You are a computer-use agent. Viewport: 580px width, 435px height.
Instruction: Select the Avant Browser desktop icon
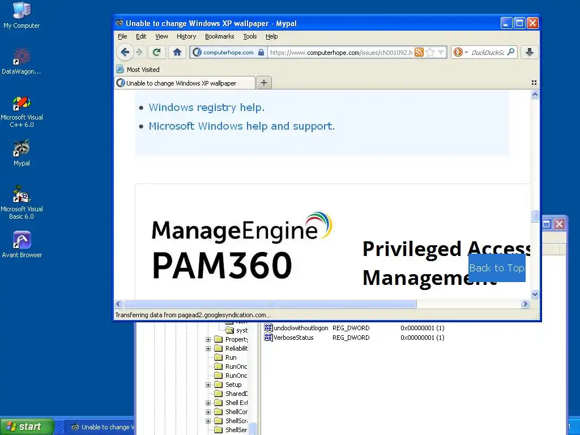coord(22,245)
